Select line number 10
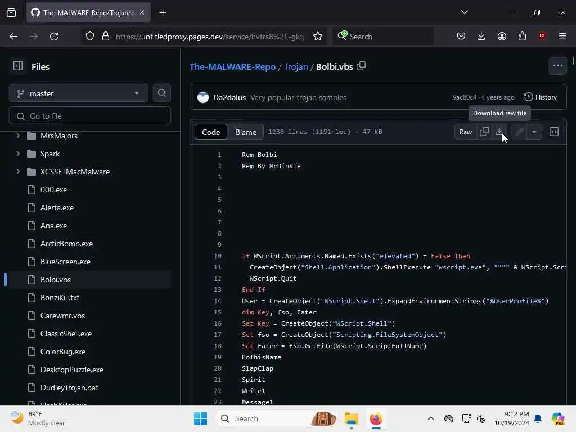The width and height of the screenshot is (576, 432). (218, 256)
